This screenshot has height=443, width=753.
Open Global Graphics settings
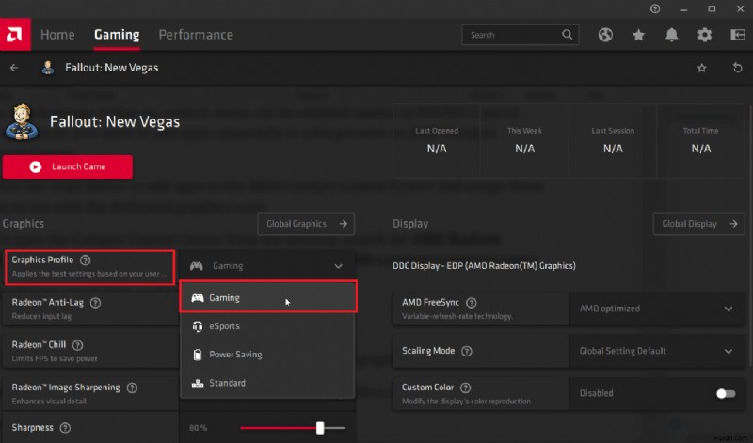click(306, 224)
